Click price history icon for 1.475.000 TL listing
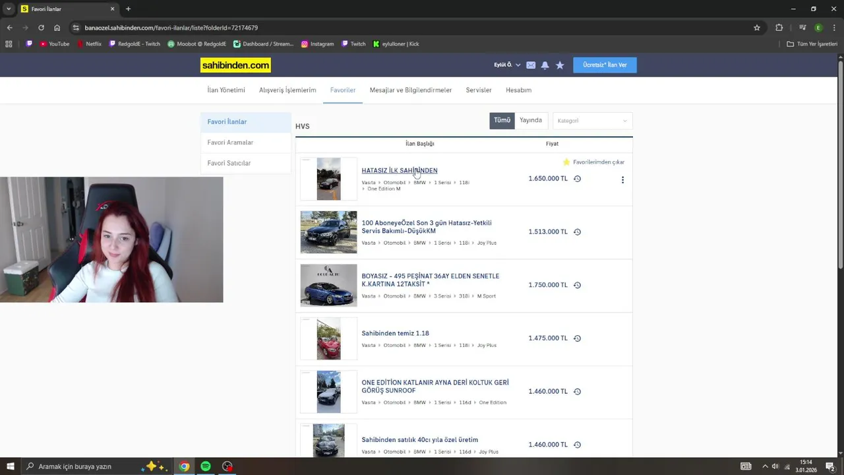The width and height of the screenshot is (844, 475). 577,338
